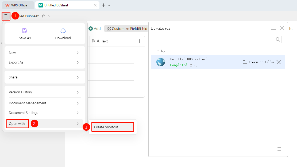Viewport: 297px width, 167px height.
Task: Expand the document title dropdown arrow
Action: 49,16
